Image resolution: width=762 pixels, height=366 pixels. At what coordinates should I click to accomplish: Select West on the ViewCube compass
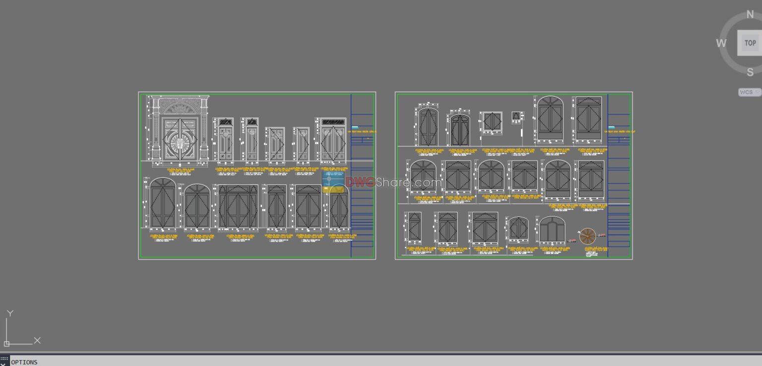tap(721, 44)
